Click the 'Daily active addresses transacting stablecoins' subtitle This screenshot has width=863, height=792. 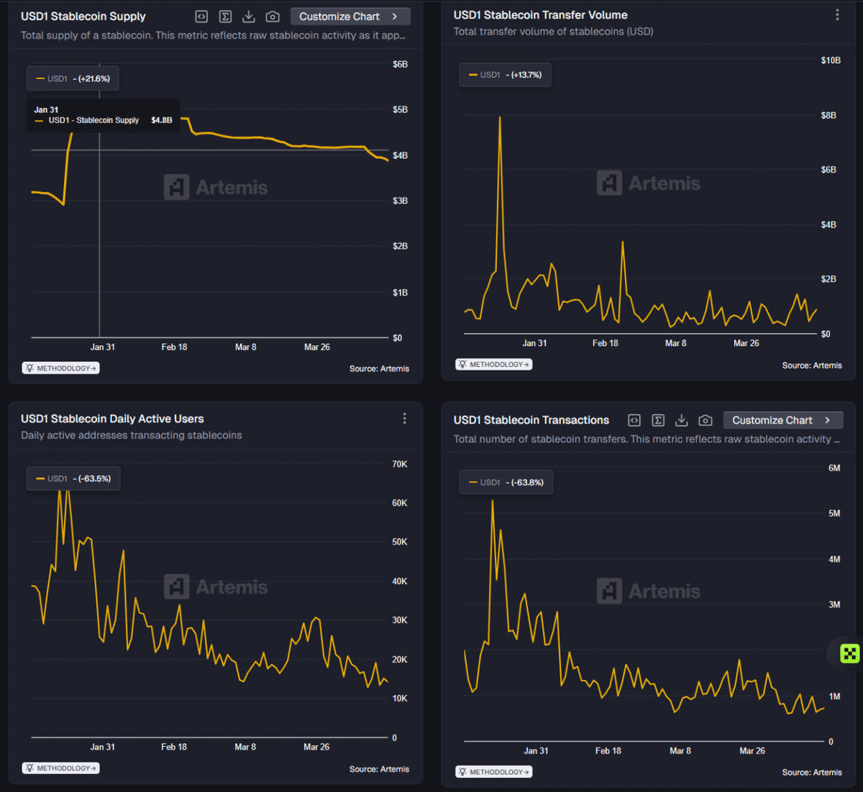click(132, 435)
